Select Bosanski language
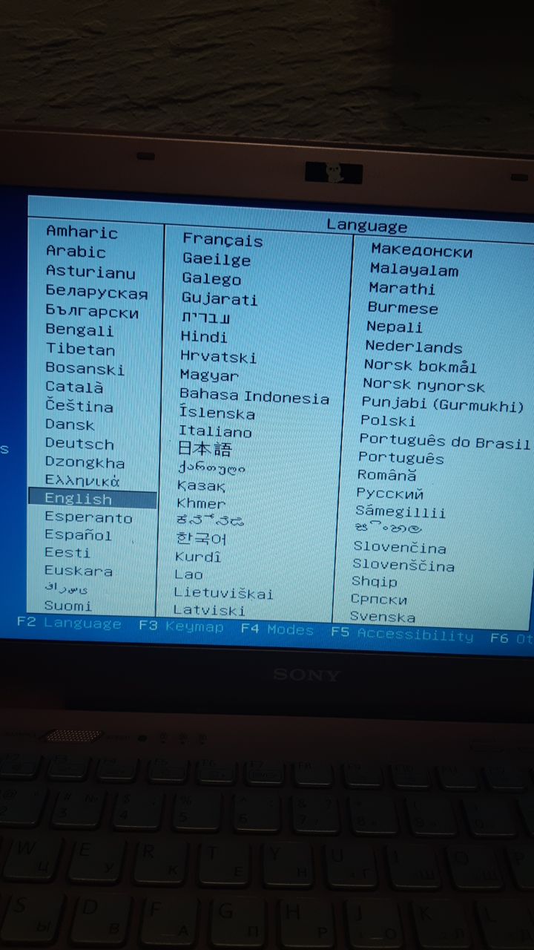This screenshot has height=950, width=534. (x=85, y=368)
